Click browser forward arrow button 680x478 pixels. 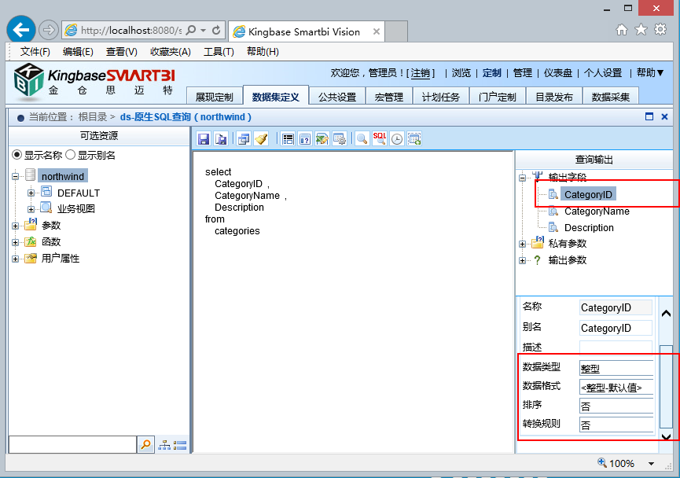tap(49, 31)
